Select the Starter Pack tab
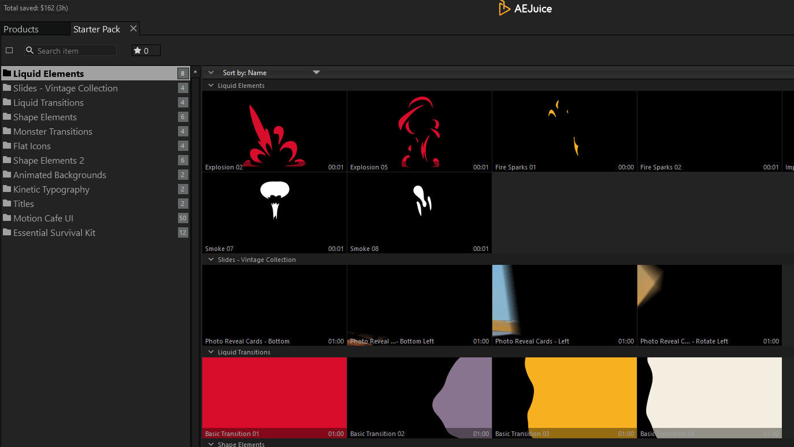The width and height of the screenshot is (794, 447). click(97, 29)
